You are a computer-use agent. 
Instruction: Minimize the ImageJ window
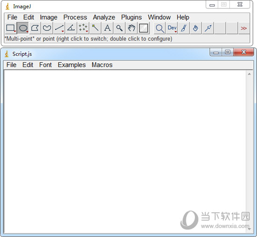[212, 5]
